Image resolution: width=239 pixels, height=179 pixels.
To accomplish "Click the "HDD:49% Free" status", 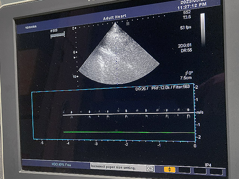I will (x=61, y=164).
